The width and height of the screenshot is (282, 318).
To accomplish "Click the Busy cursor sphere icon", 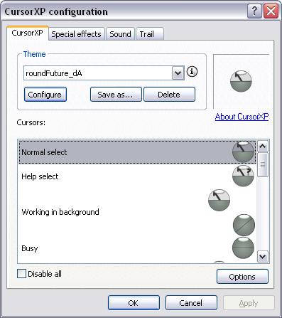I will 243,248.
